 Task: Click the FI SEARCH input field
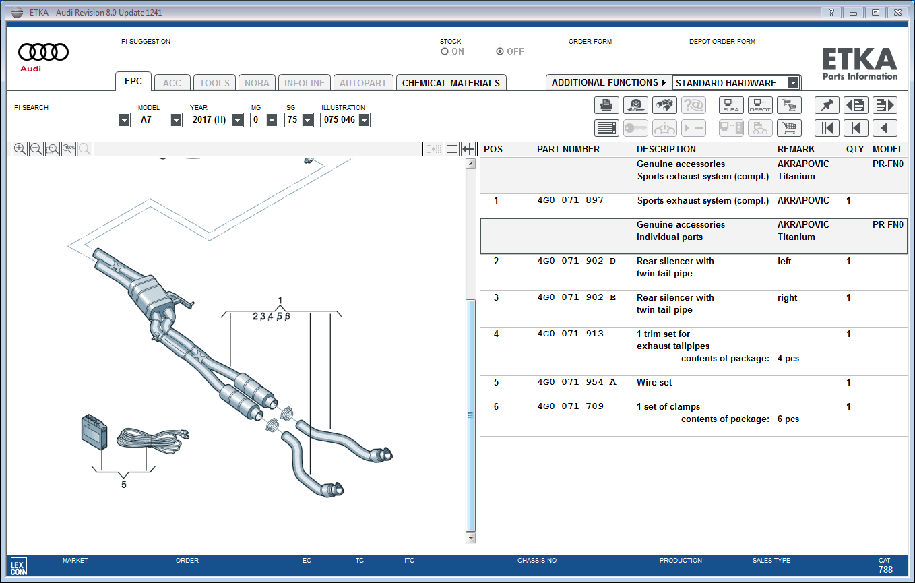point(66,120)
